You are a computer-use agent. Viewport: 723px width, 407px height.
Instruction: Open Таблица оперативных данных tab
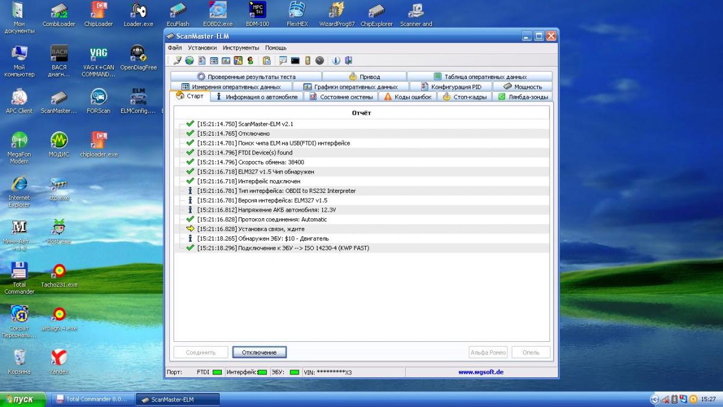click(480, 77)
